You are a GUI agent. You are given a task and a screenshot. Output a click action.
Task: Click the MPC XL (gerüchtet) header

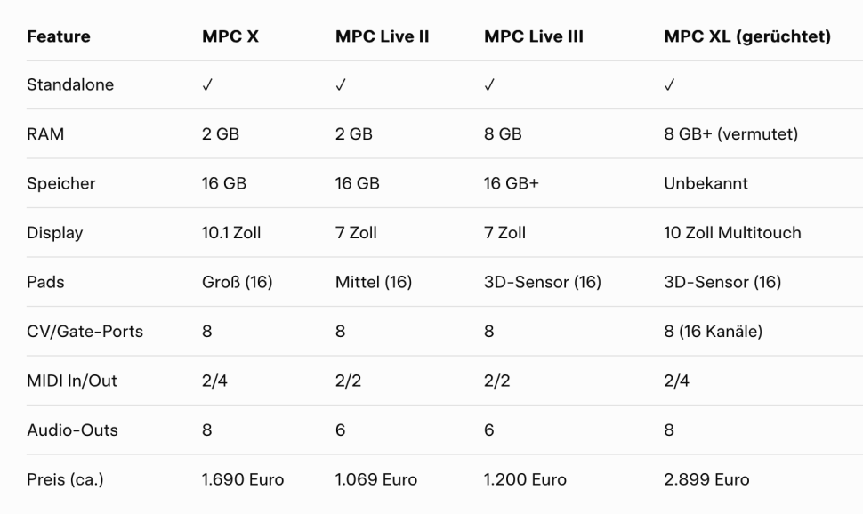click(x=747, y=37)
